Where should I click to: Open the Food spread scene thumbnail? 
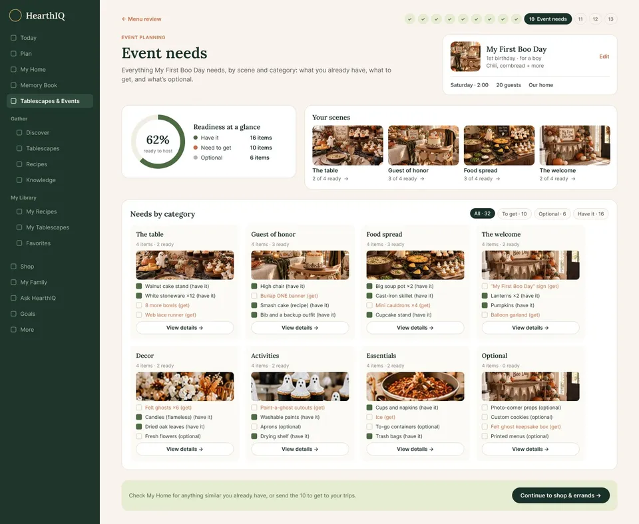[x=499, y=146]
